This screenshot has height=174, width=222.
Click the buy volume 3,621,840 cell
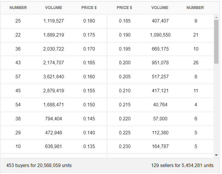point(54,77)
